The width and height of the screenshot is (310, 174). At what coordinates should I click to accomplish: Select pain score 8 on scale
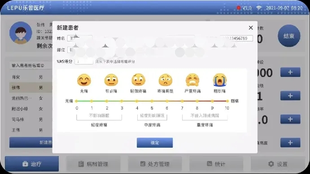(197, 101)
